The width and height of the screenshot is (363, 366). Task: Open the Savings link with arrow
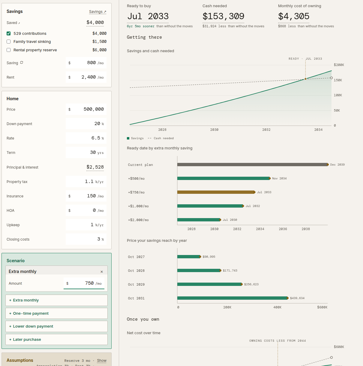[x=97, y=12]
